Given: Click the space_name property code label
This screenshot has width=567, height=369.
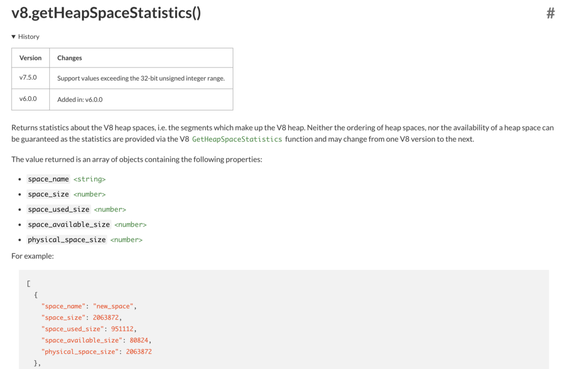Looking at the screenshot, I should (49, 179).
